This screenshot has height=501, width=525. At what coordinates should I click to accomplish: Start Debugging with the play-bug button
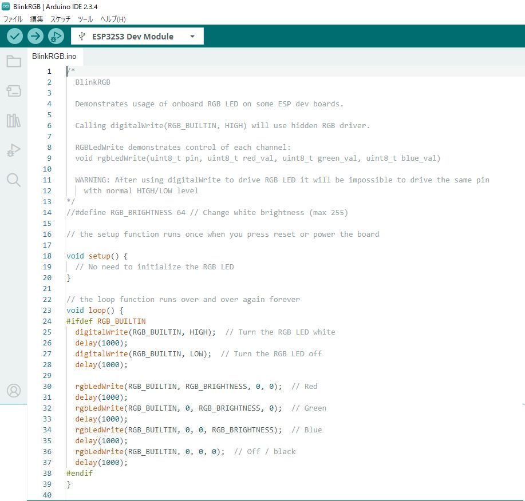tap(56, 36)
